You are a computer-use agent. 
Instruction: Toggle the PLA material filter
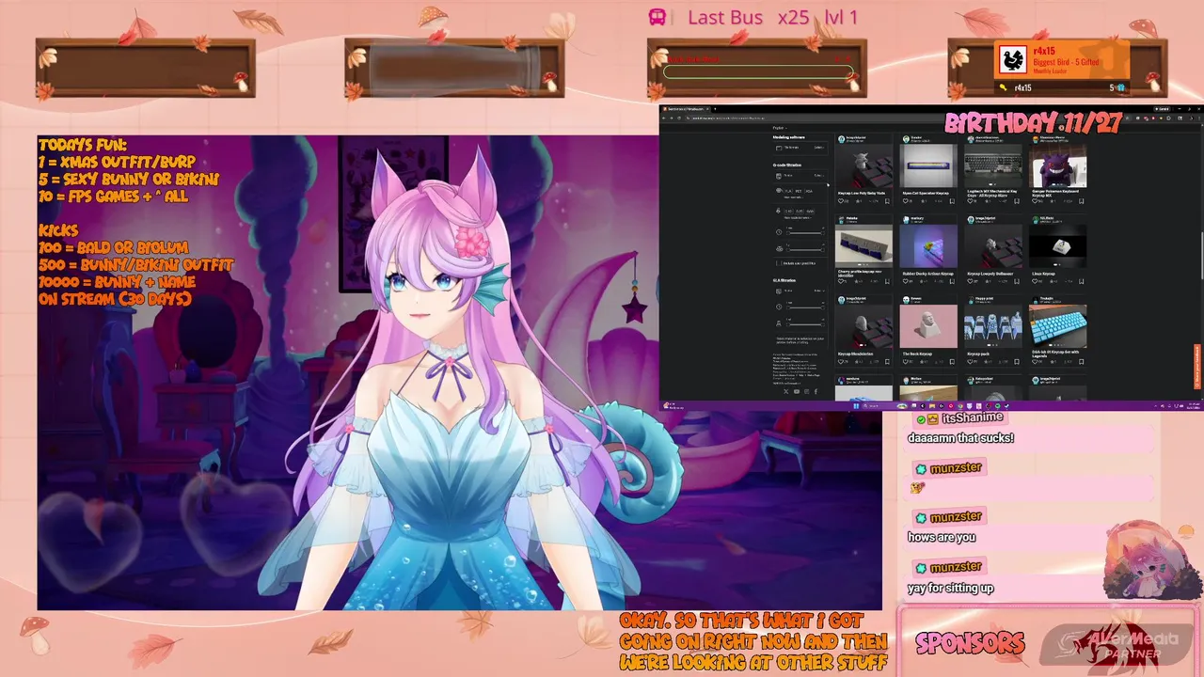pyautogui.click(x=788, y=191)
